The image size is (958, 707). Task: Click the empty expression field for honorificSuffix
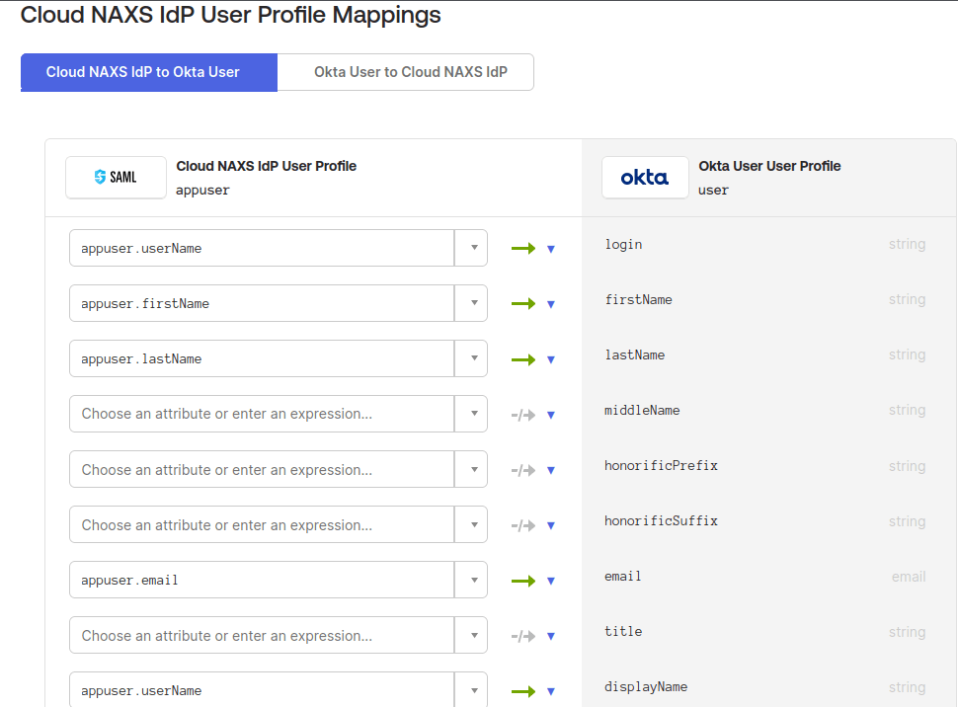click(x=262, y=524)
